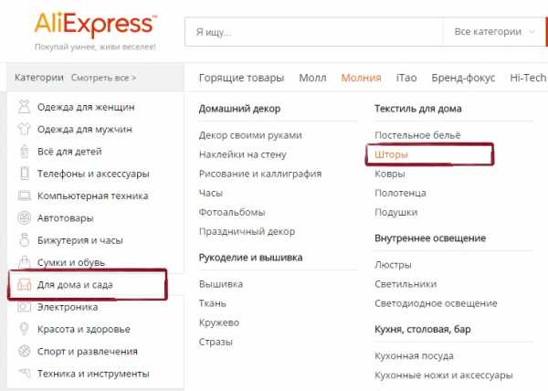This screenshot has width=548, height=391.
Task: Click the computer equipment icon
Action: click(x=24, y=195)
